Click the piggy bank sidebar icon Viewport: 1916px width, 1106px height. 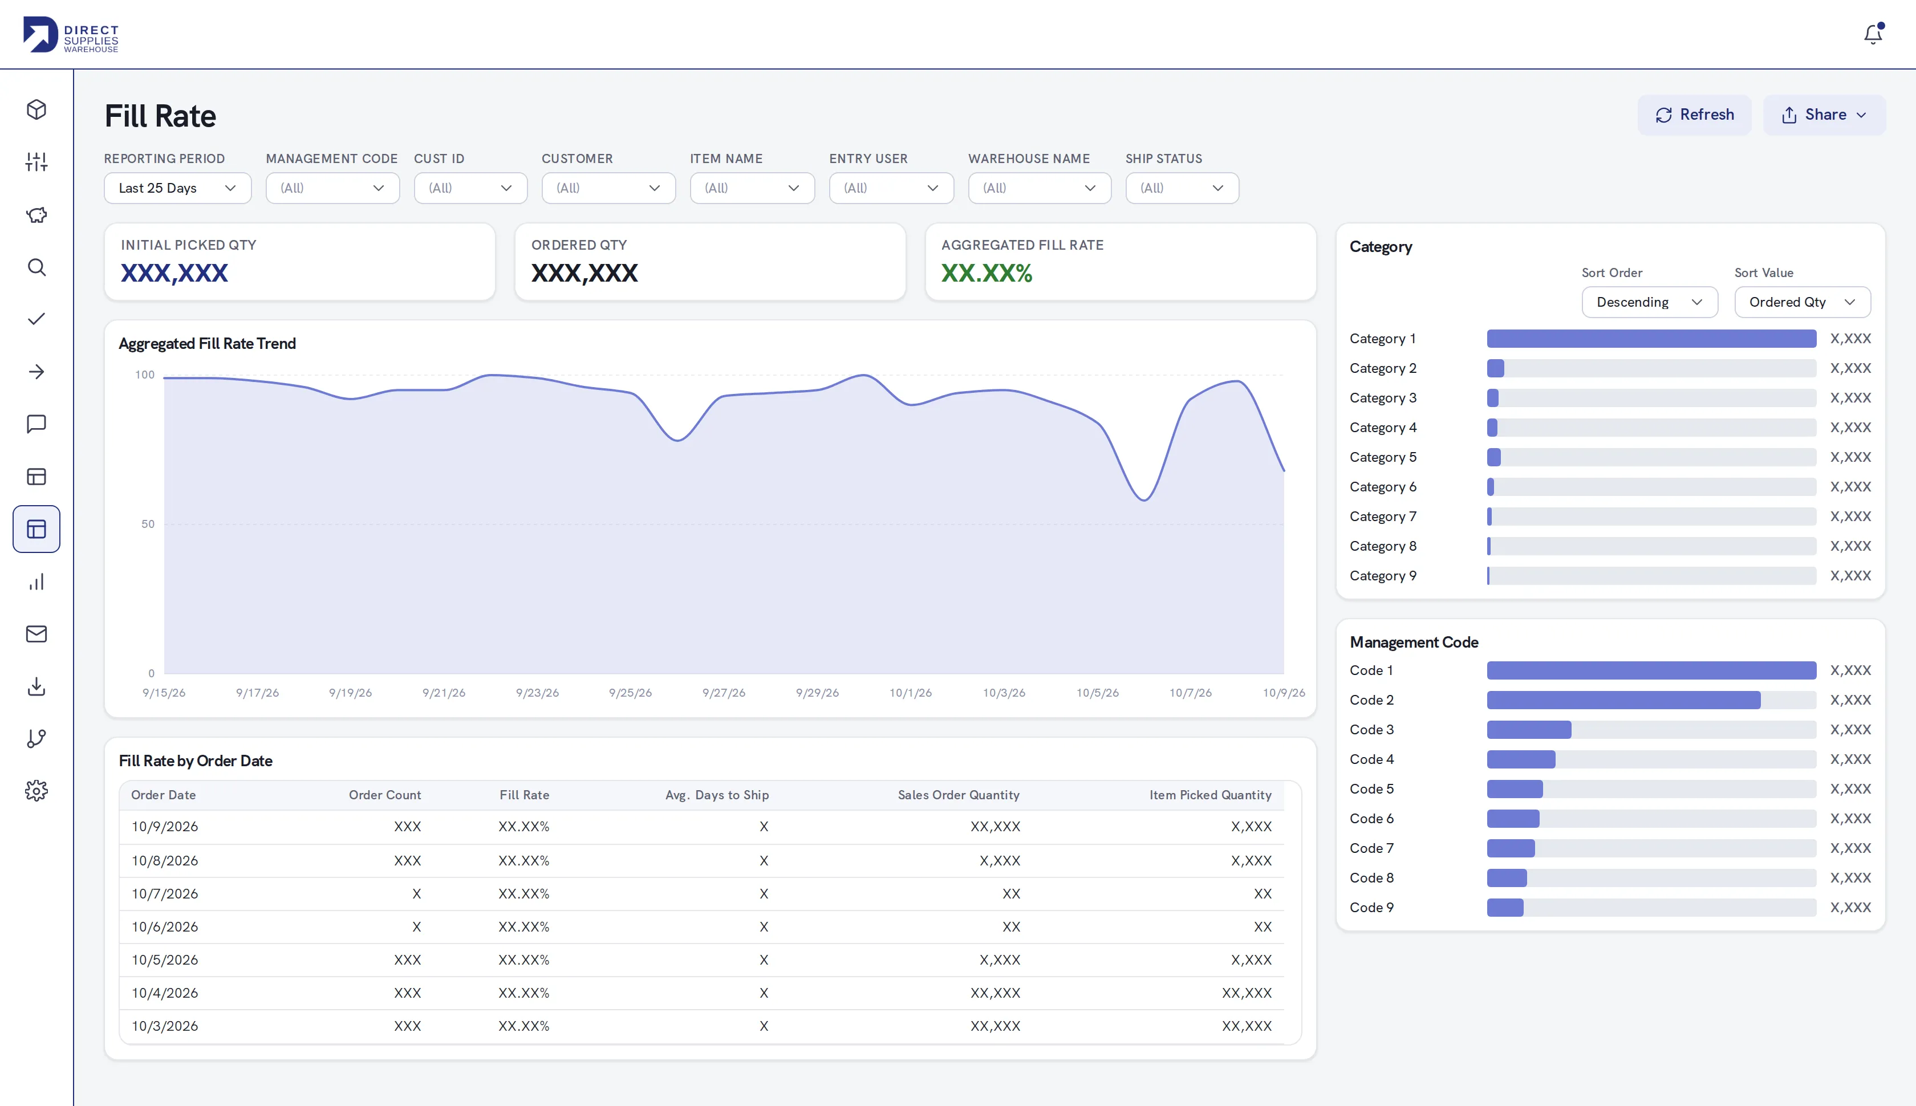tap(36, 214)
